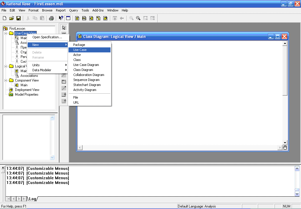Image resolution: width=301 pixels, height=209 pixels.
Task: Click the Zoom In magnifier icon
Action: click(131, 18)
